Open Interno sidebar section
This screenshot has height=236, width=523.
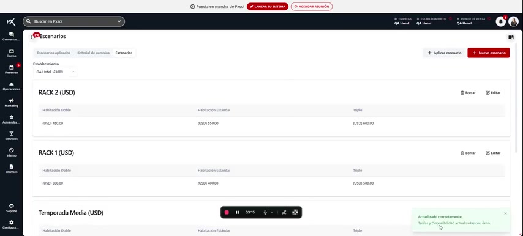pos(12,152)
